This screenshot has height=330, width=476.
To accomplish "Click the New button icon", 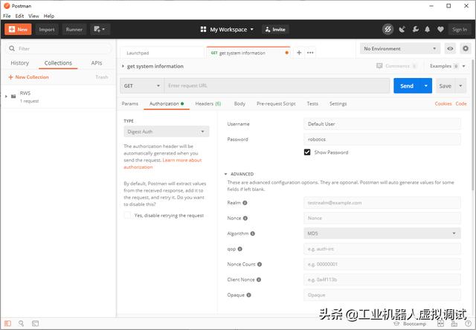I will [12, 30].
